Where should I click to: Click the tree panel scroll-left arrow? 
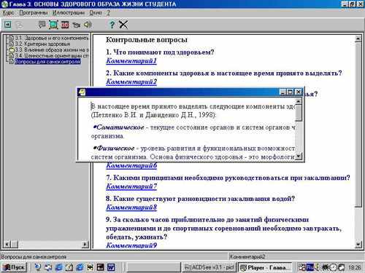point(7,244)
